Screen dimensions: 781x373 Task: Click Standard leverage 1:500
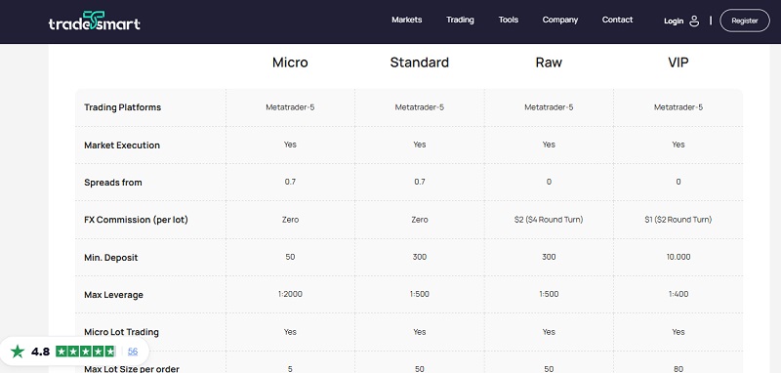click(x=420, y=294)
